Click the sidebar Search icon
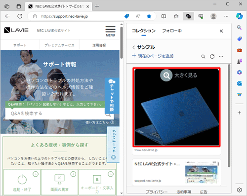 click(239, 28)
